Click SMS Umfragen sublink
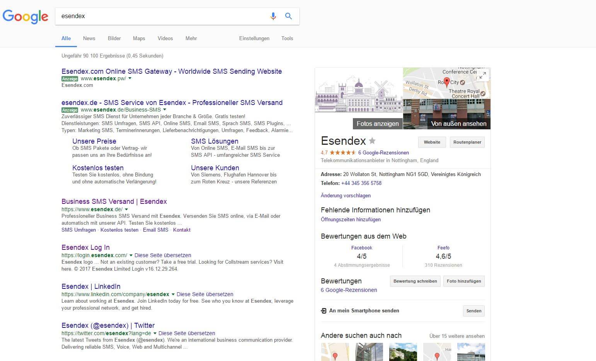The height and width of the screenshot is (361, 596). click(78, 230)
